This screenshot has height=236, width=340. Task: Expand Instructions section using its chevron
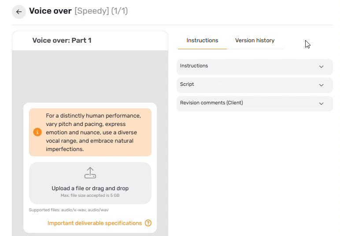point(321,66)
